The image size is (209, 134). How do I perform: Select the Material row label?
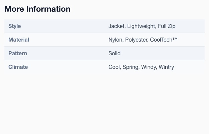pos(19,40)
